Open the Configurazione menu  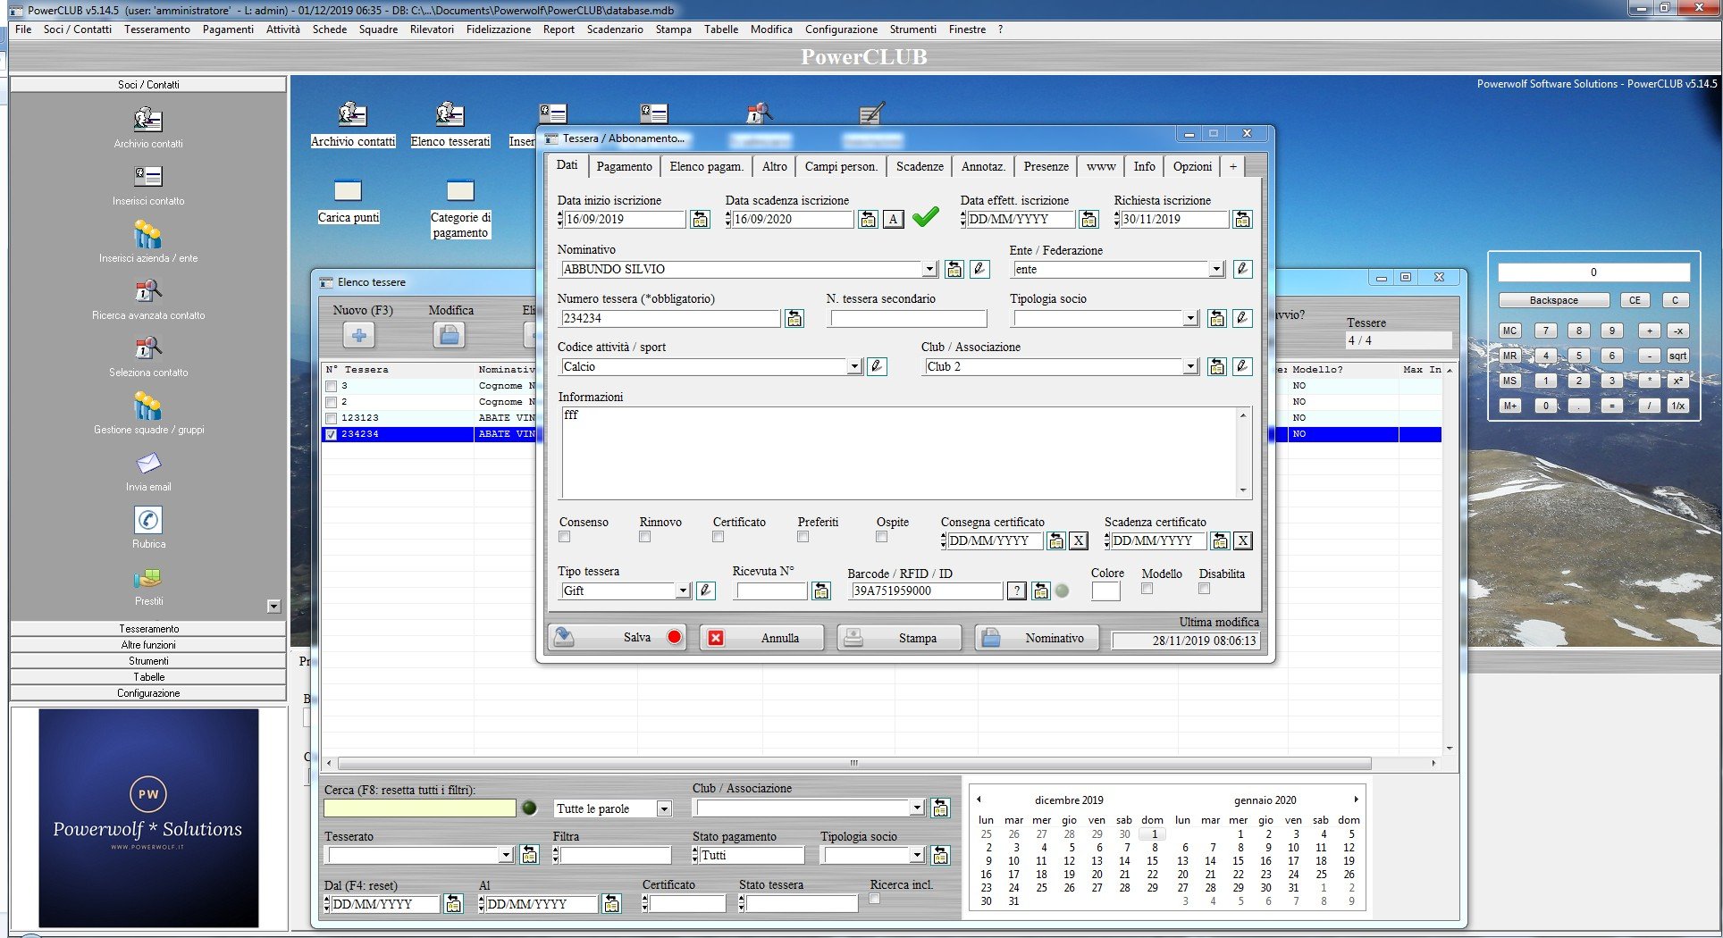click(841, 29)
